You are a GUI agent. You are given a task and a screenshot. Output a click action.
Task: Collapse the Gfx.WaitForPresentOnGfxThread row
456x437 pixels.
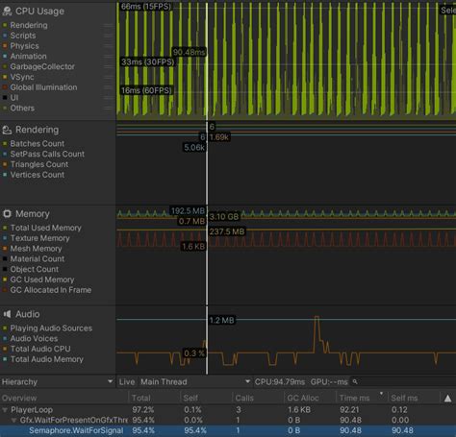coord(13,420)
